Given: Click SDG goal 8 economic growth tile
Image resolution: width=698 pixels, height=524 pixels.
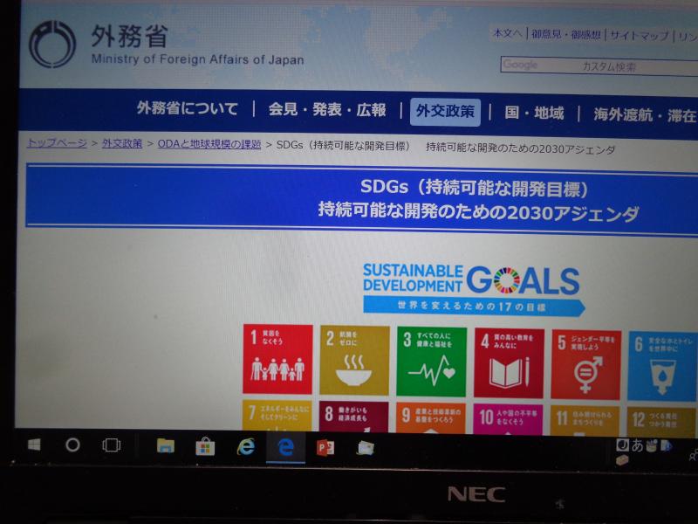Looking at the screenshot, I should [354, 417].
